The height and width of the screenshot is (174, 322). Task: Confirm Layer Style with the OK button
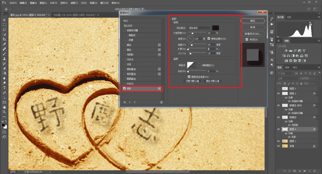(253, 21)
